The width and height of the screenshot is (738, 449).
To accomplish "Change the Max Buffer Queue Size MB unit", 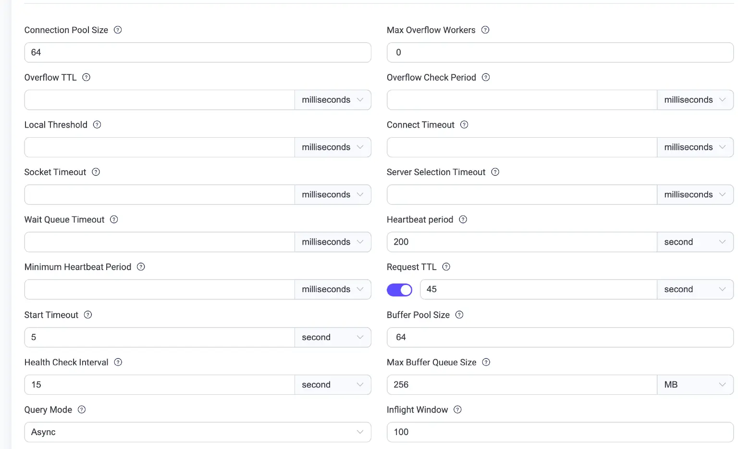I will [695, 385].
